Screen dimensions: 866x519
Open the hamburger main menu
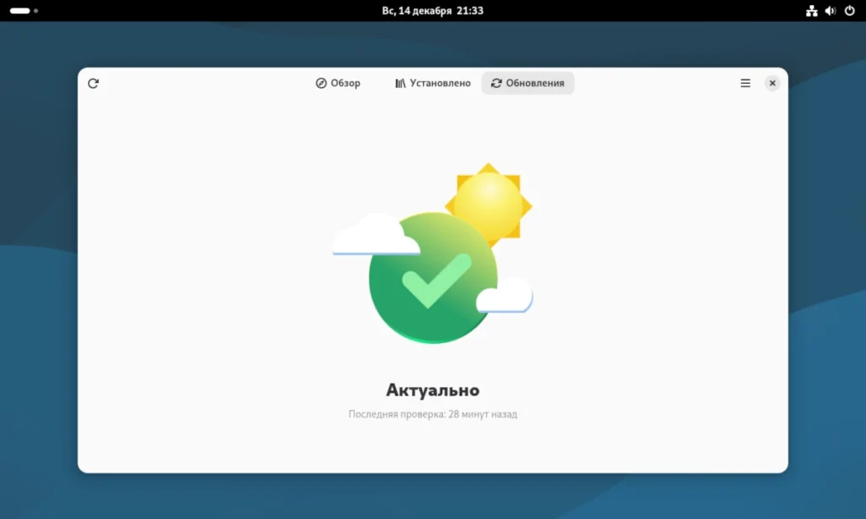[746, 84]
